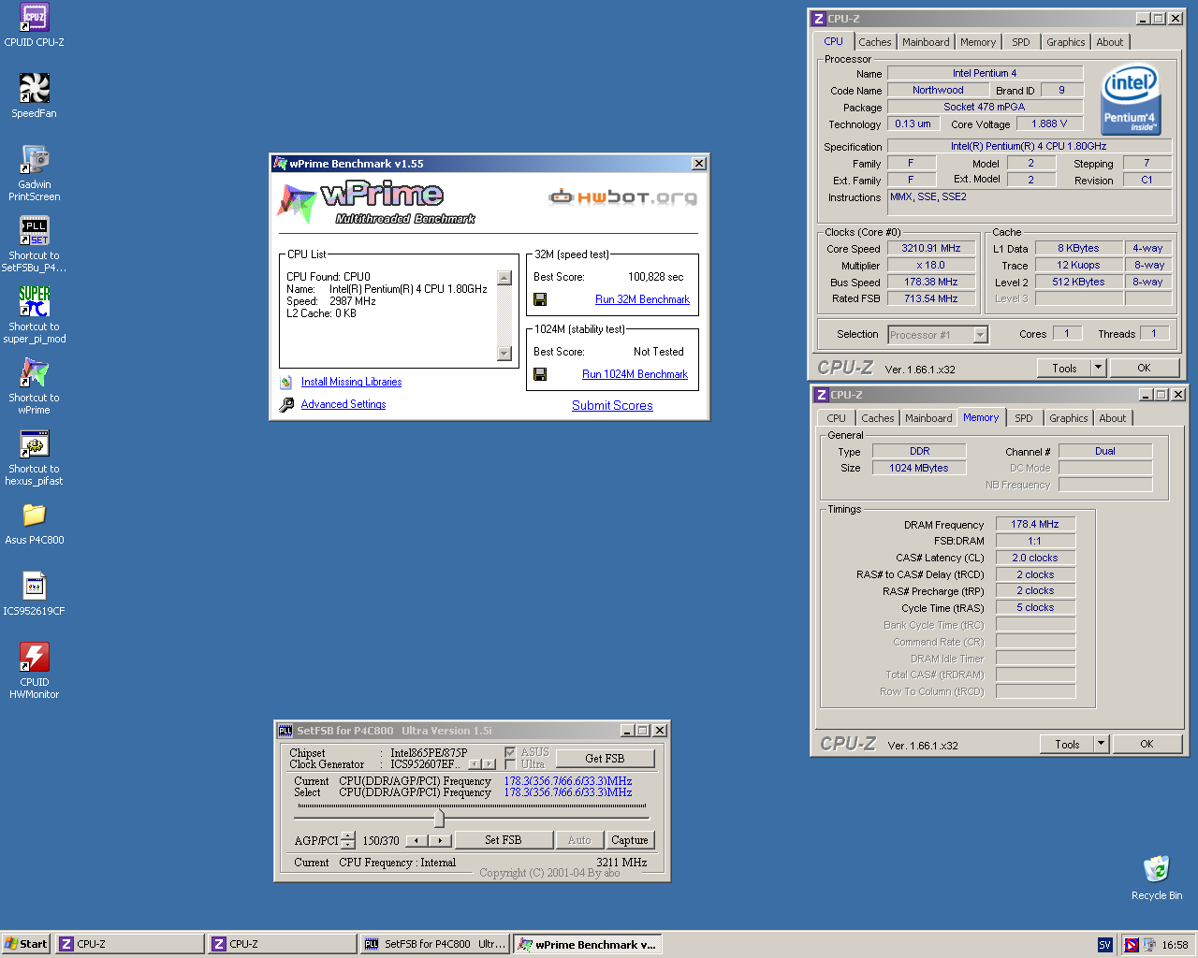This screenshot has height=958, width=1198.
Task: Click the save icon for 32M score
Action: tap(540, 299)
